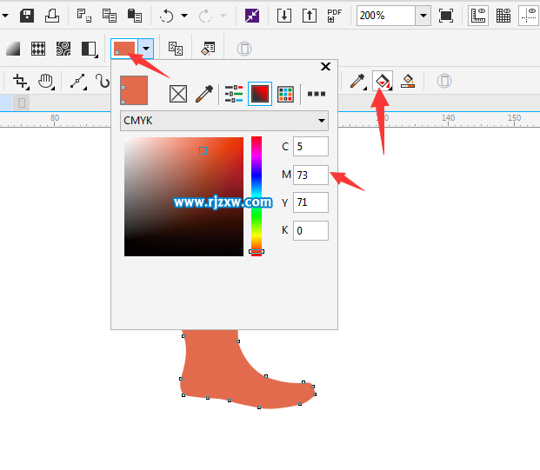The height and width of the screenshot is (470, 540).
Task: Expand the zoom level dropdown
Action: [423, 16]
